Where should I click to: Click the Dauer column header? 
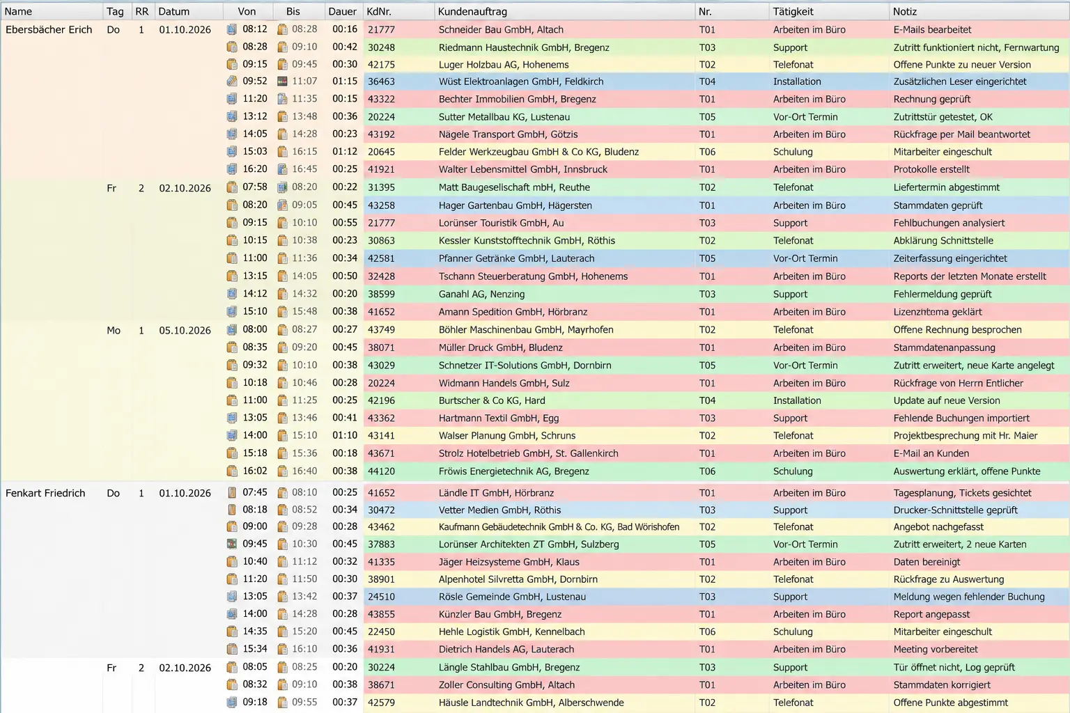343,11
